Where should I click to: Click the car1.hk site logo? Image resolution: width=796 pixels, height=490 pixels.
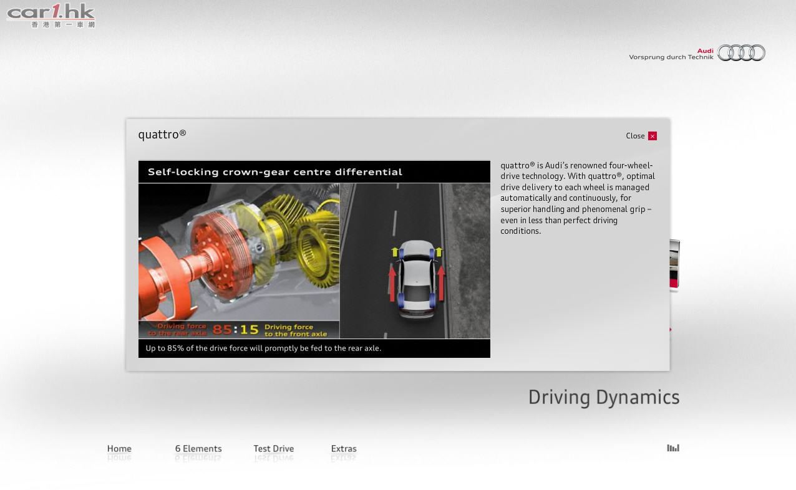pyautogui.click(x=51, y=16)
